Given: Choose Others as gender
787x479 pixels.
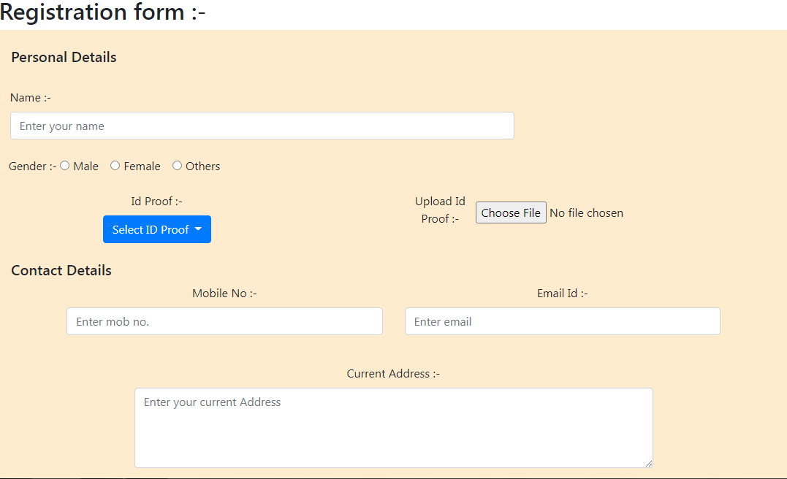Looking at the screenshot, I should pos(177,165).
